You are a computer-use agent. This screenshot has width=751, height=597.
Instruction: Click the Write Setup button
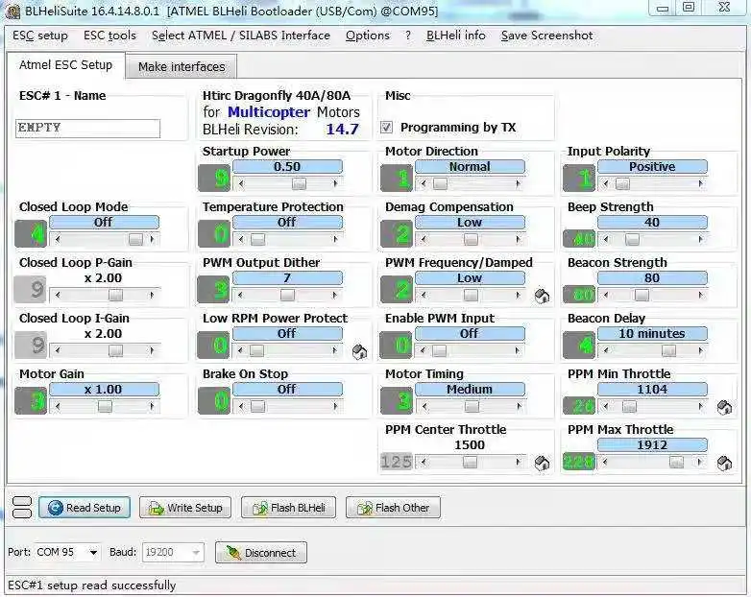185,508
